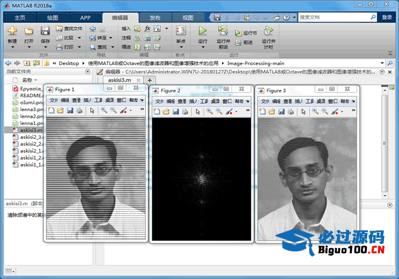Click the help question mark icon
The height and width of the screenshot is (279, 399).
click(286, 17)
